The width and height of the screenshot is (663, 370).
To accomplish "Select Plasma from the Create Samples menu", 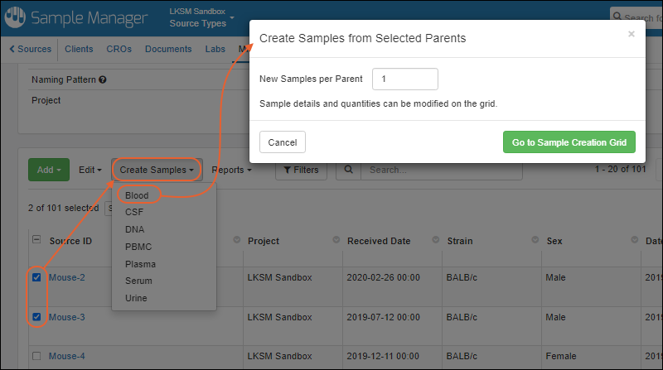I will click(139, 264).
